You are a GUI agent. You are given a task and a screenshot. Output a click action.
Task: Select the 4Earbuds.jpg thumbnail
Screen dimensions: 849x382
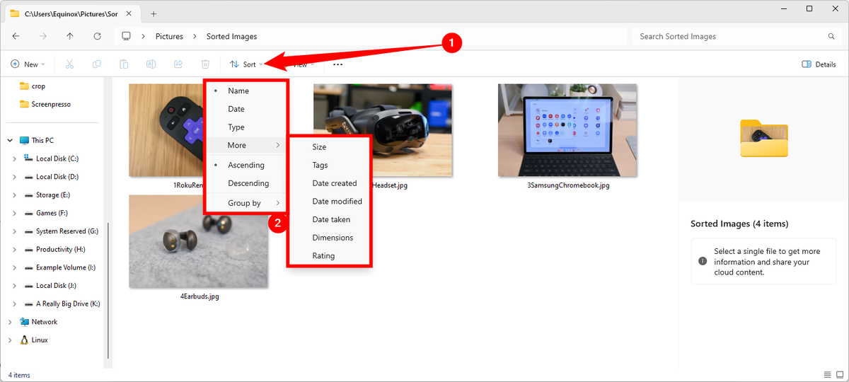click(x=199, y=242)
